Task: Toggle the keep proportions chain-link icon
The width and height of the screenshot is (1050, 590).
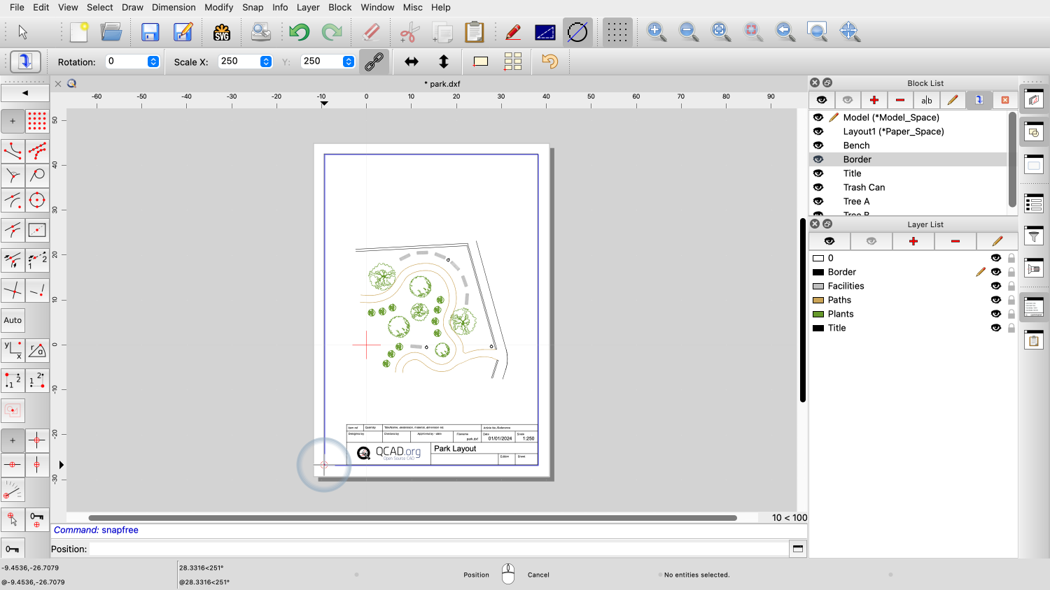Action: (374, 62)
